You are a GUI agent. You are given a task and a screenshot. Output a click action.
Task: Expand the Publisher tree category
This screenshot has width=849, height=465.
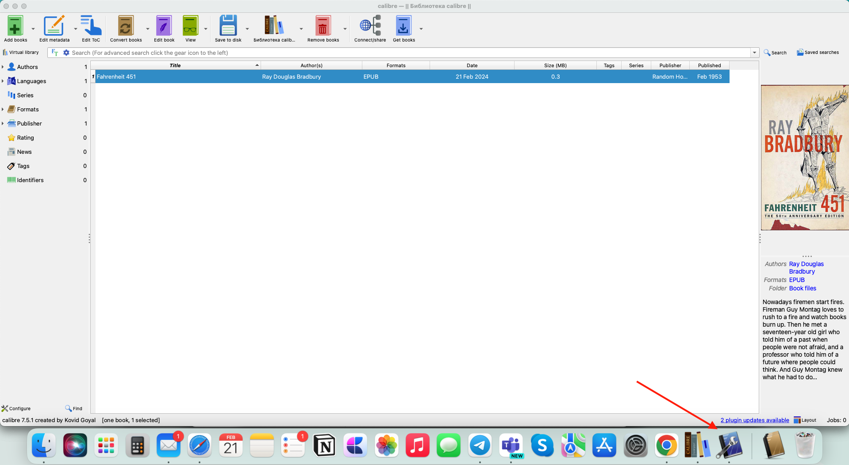[3, 124]
